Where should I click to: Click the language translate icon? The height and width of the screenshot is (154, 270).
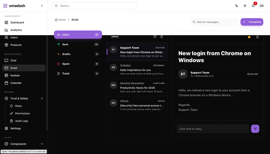pos(237,6)
